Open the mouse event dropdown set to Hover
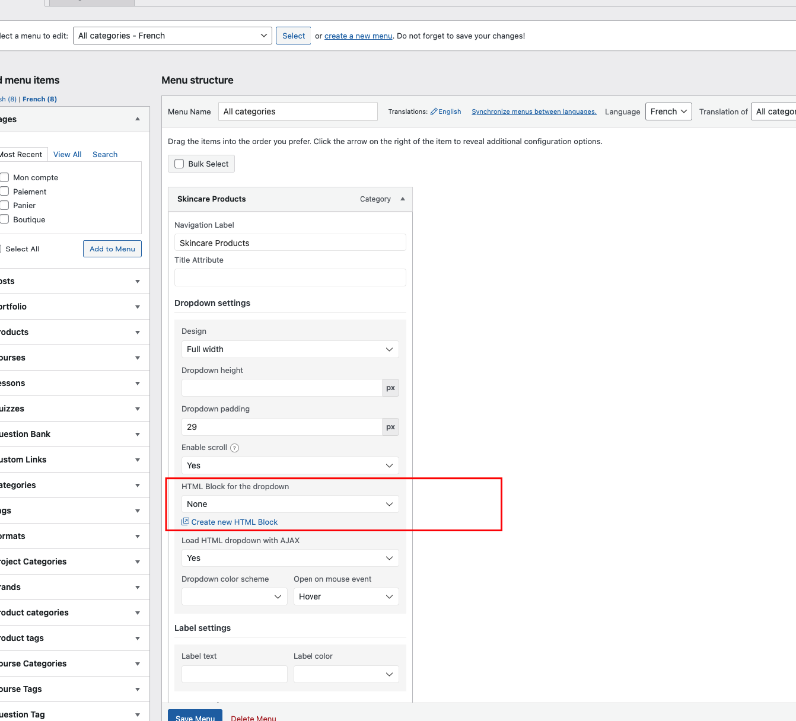Viewport: 796px width, 721px height. tap(346, 596)
